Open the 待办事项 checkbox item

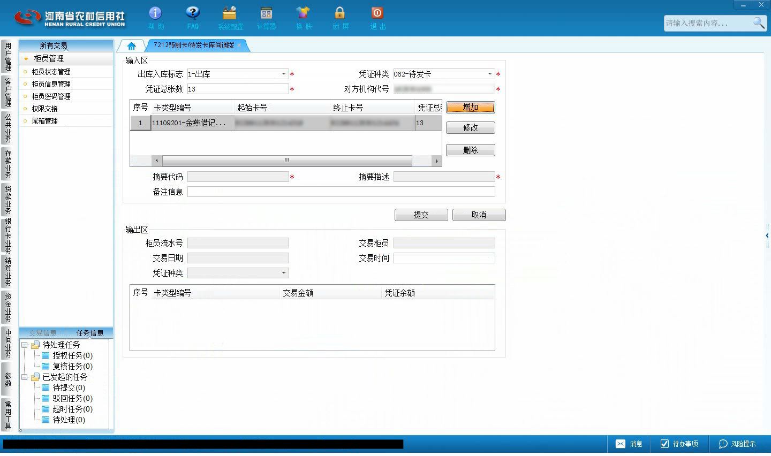point(679,444)
